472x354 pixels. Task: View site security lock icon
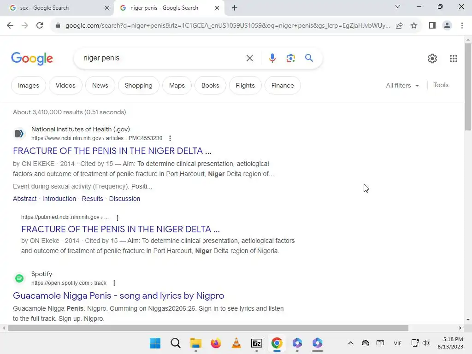tap(58, 26)
